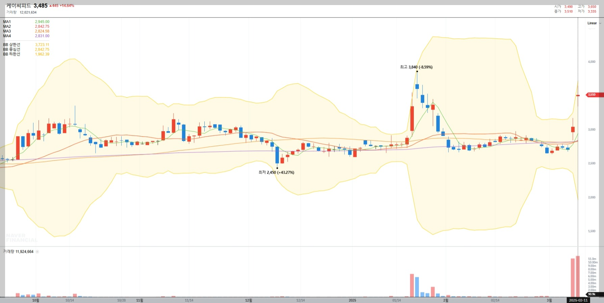
Task: Click the 12월 date axis label
Action: 249,300
